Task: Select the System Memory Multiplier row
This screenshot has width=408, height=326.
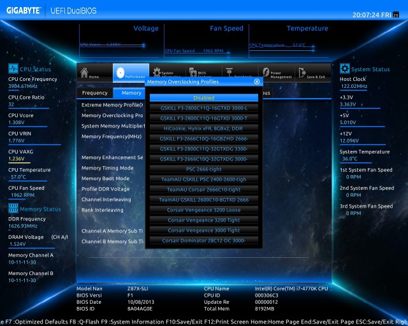Action: [113, 126]
